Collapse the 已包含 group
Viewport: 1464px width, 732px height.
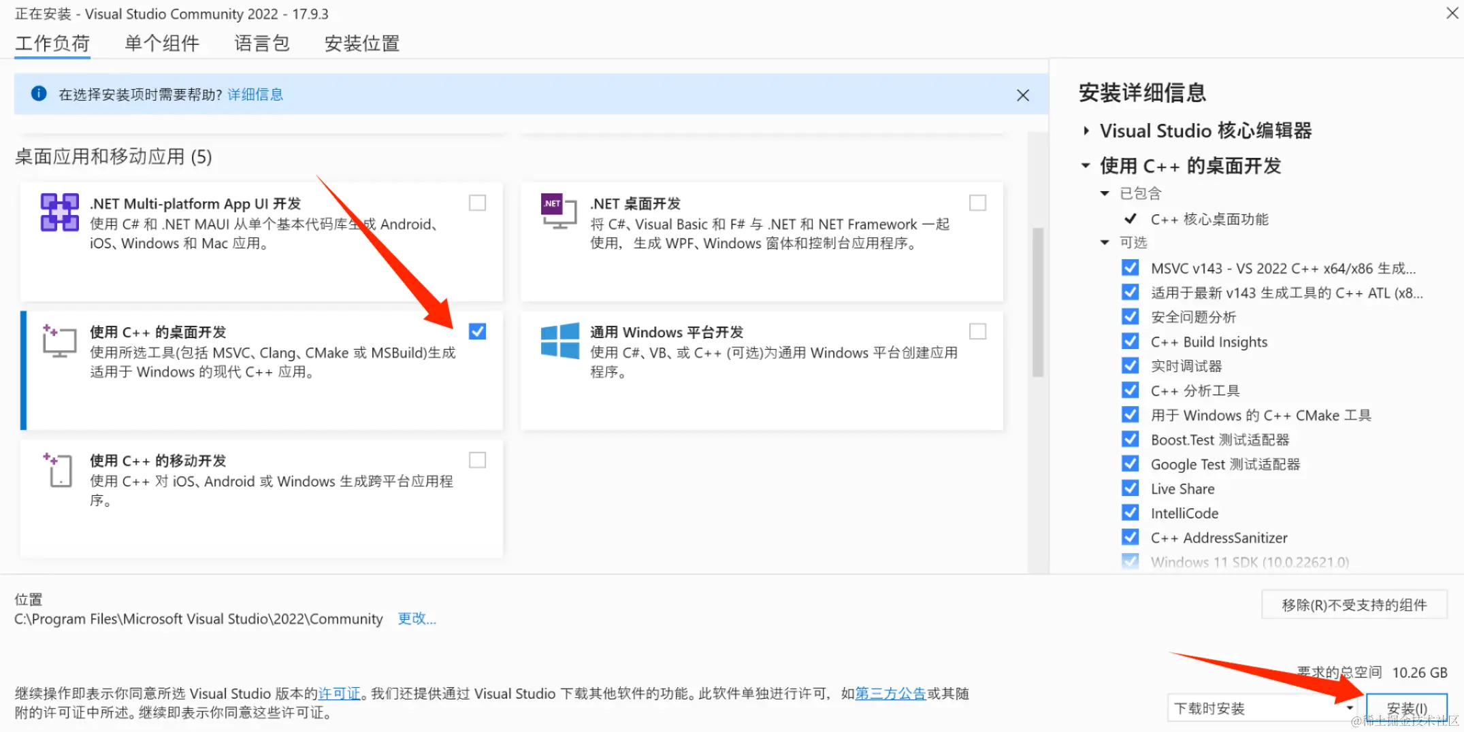coord(1105,193)
